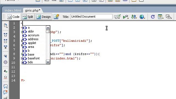Click the Title field showing Untitled Document
The image size is (176, 99).
91,16
